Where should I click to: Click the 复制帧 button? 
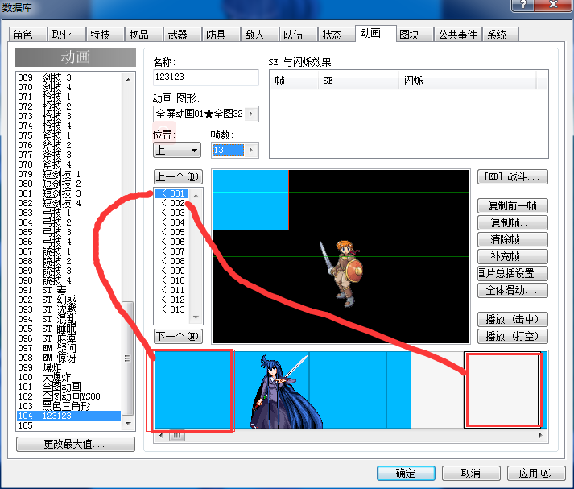pyautogui.click(x=513, y=222)
